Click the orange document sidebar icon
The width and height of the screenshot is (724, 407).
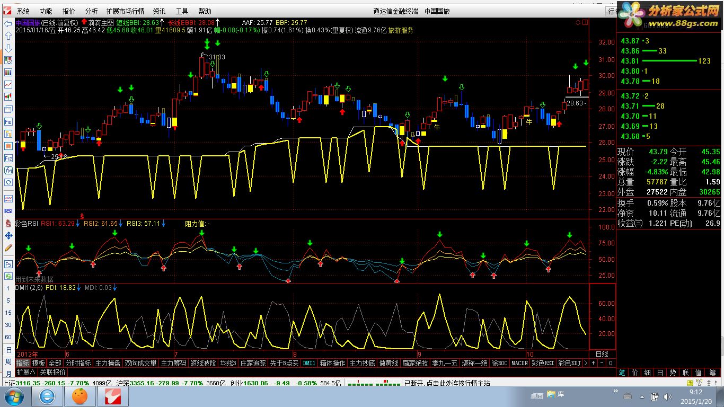[x=8, y=146]
